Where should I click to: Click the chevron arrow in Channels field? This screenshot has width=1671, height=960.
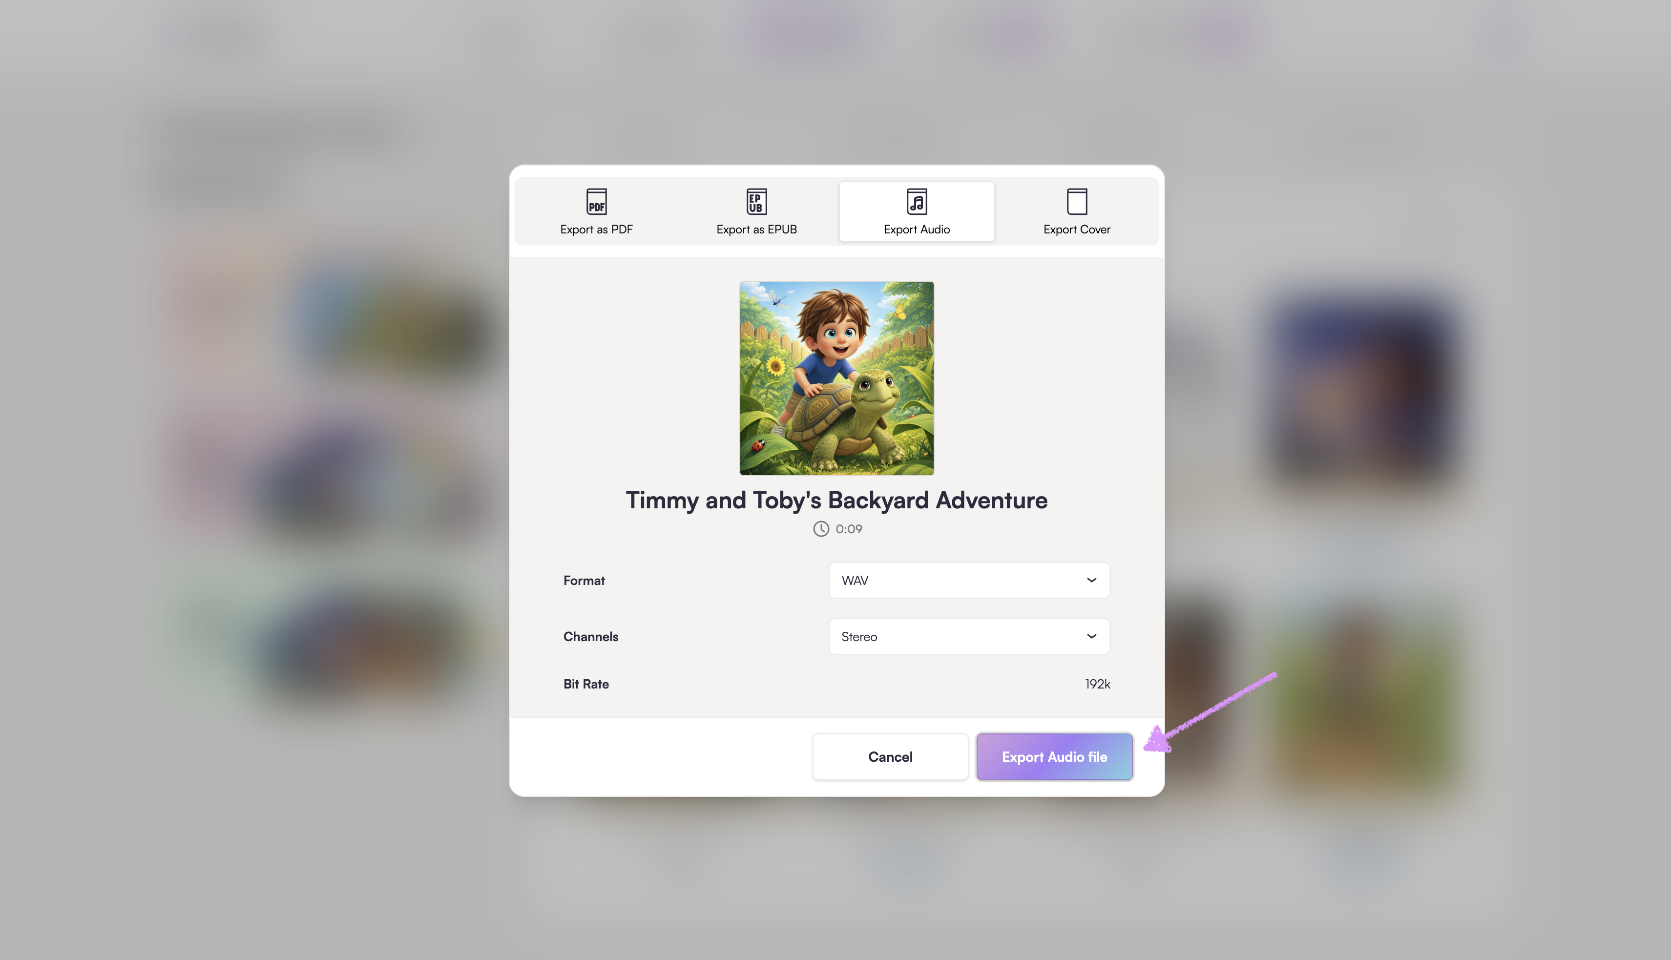[1091, 636]
